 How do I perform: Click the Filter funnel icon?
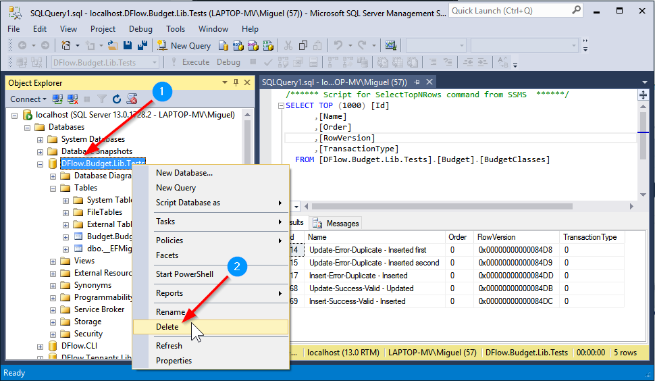[102, 99]
